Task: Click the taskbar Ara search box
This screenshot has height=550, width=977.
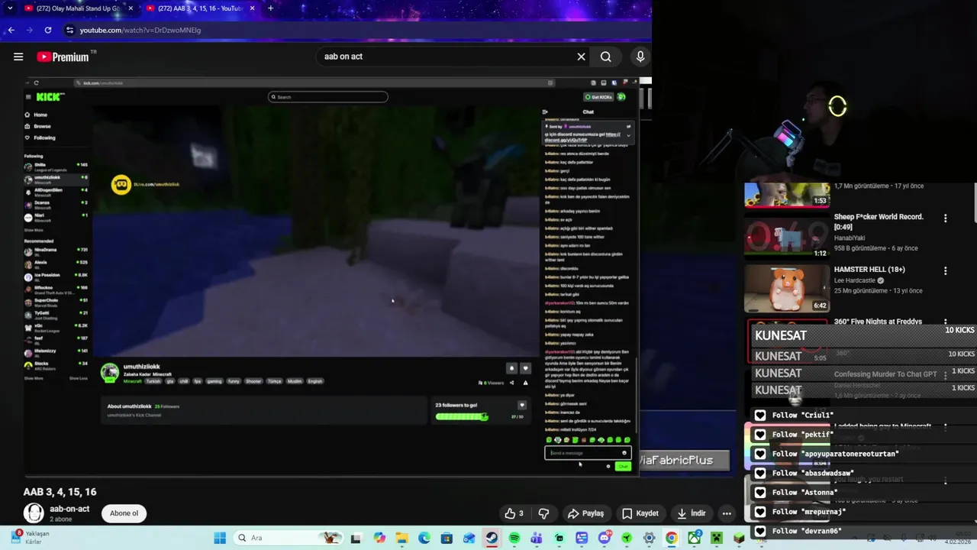Action: 288,538
